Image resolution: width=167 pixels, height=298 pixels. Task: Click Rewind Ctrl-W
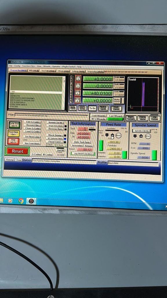click(55, 123)
